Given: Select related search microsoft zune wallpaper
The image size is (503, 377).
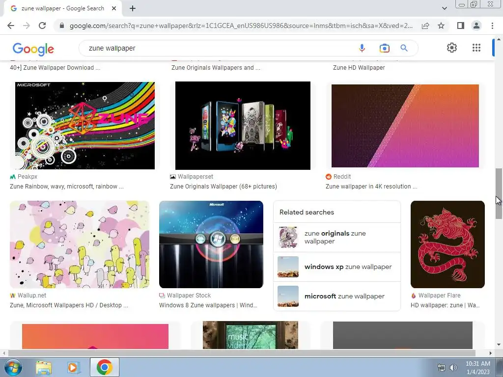Looking at the screenshot, I should [337, 296].
